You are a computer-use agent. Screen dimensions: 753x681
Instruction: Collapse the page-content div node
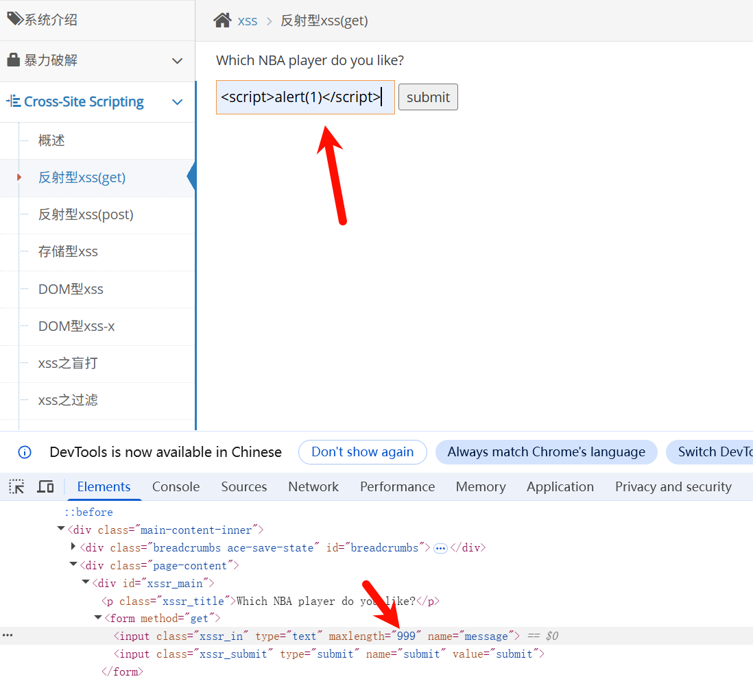pos(73,565)
